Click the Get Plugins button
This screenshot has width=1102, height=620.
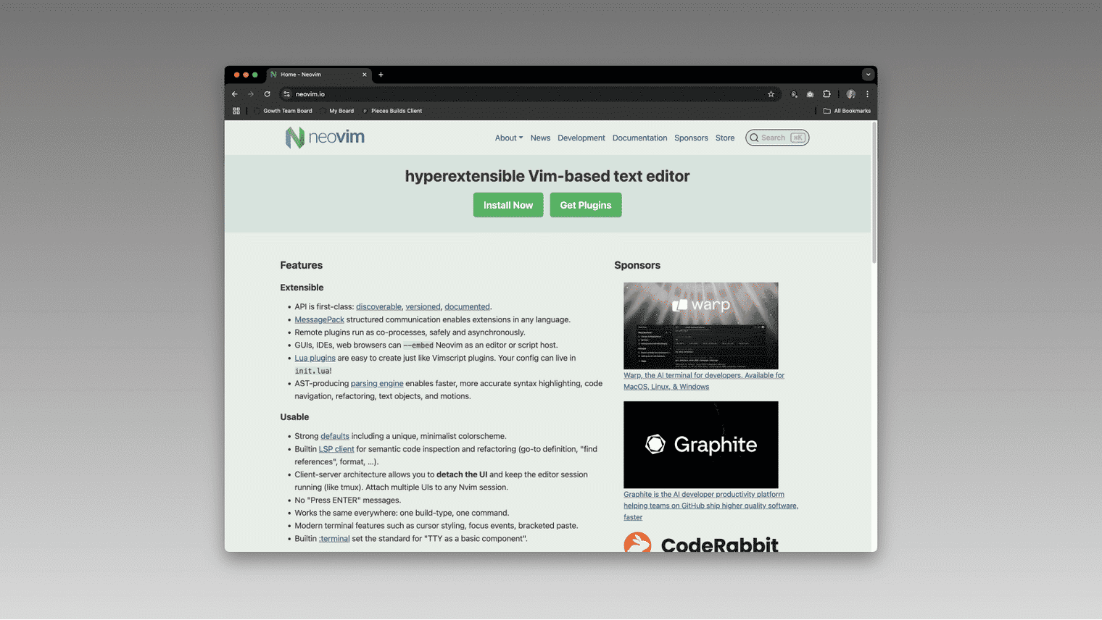pos(586,205)
